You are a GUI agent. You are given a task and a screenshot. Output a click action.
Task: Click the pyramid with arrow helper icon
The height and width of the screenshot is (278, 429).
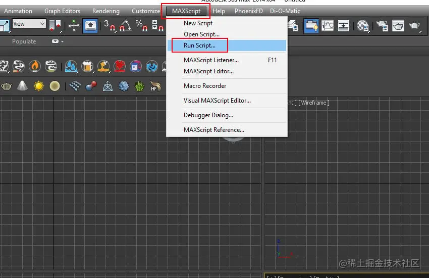tap(108, 86)
